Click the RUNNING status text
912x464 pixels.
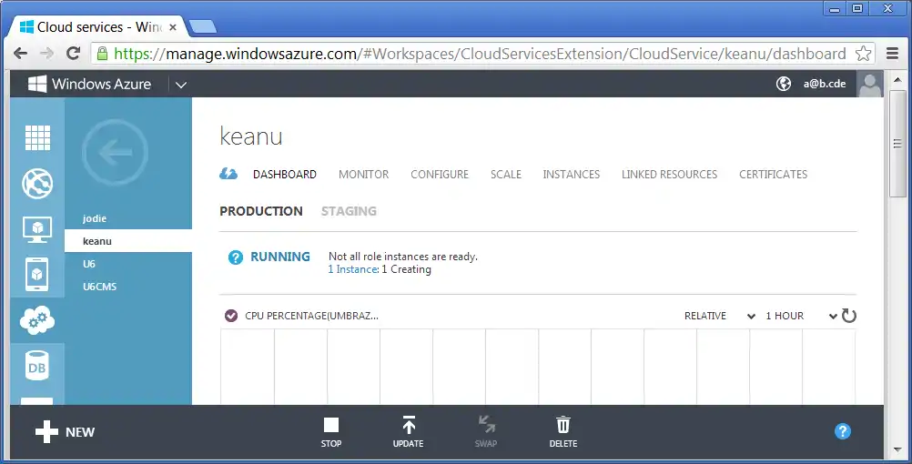[279, 257]
